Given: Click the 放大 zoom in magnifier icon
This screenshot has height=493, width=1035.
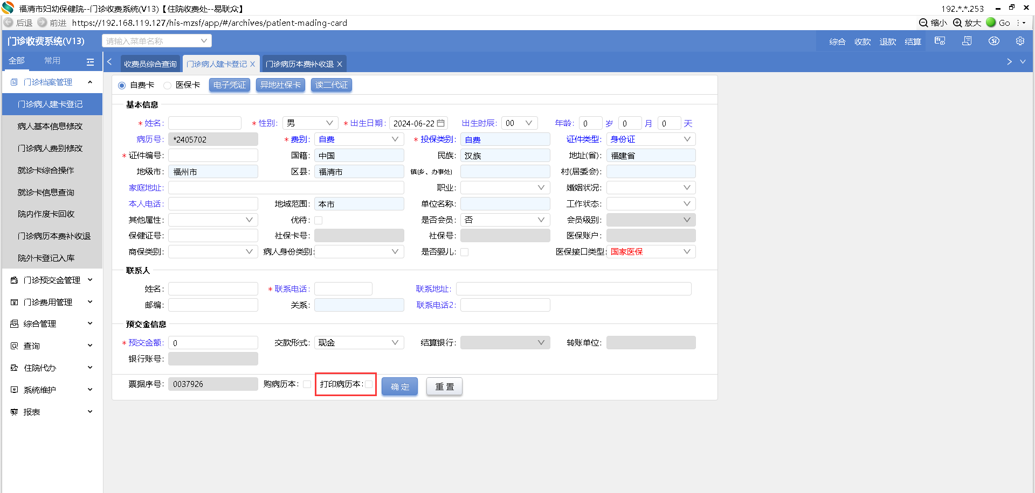Looking at the screenshot, I should [957, 23].
